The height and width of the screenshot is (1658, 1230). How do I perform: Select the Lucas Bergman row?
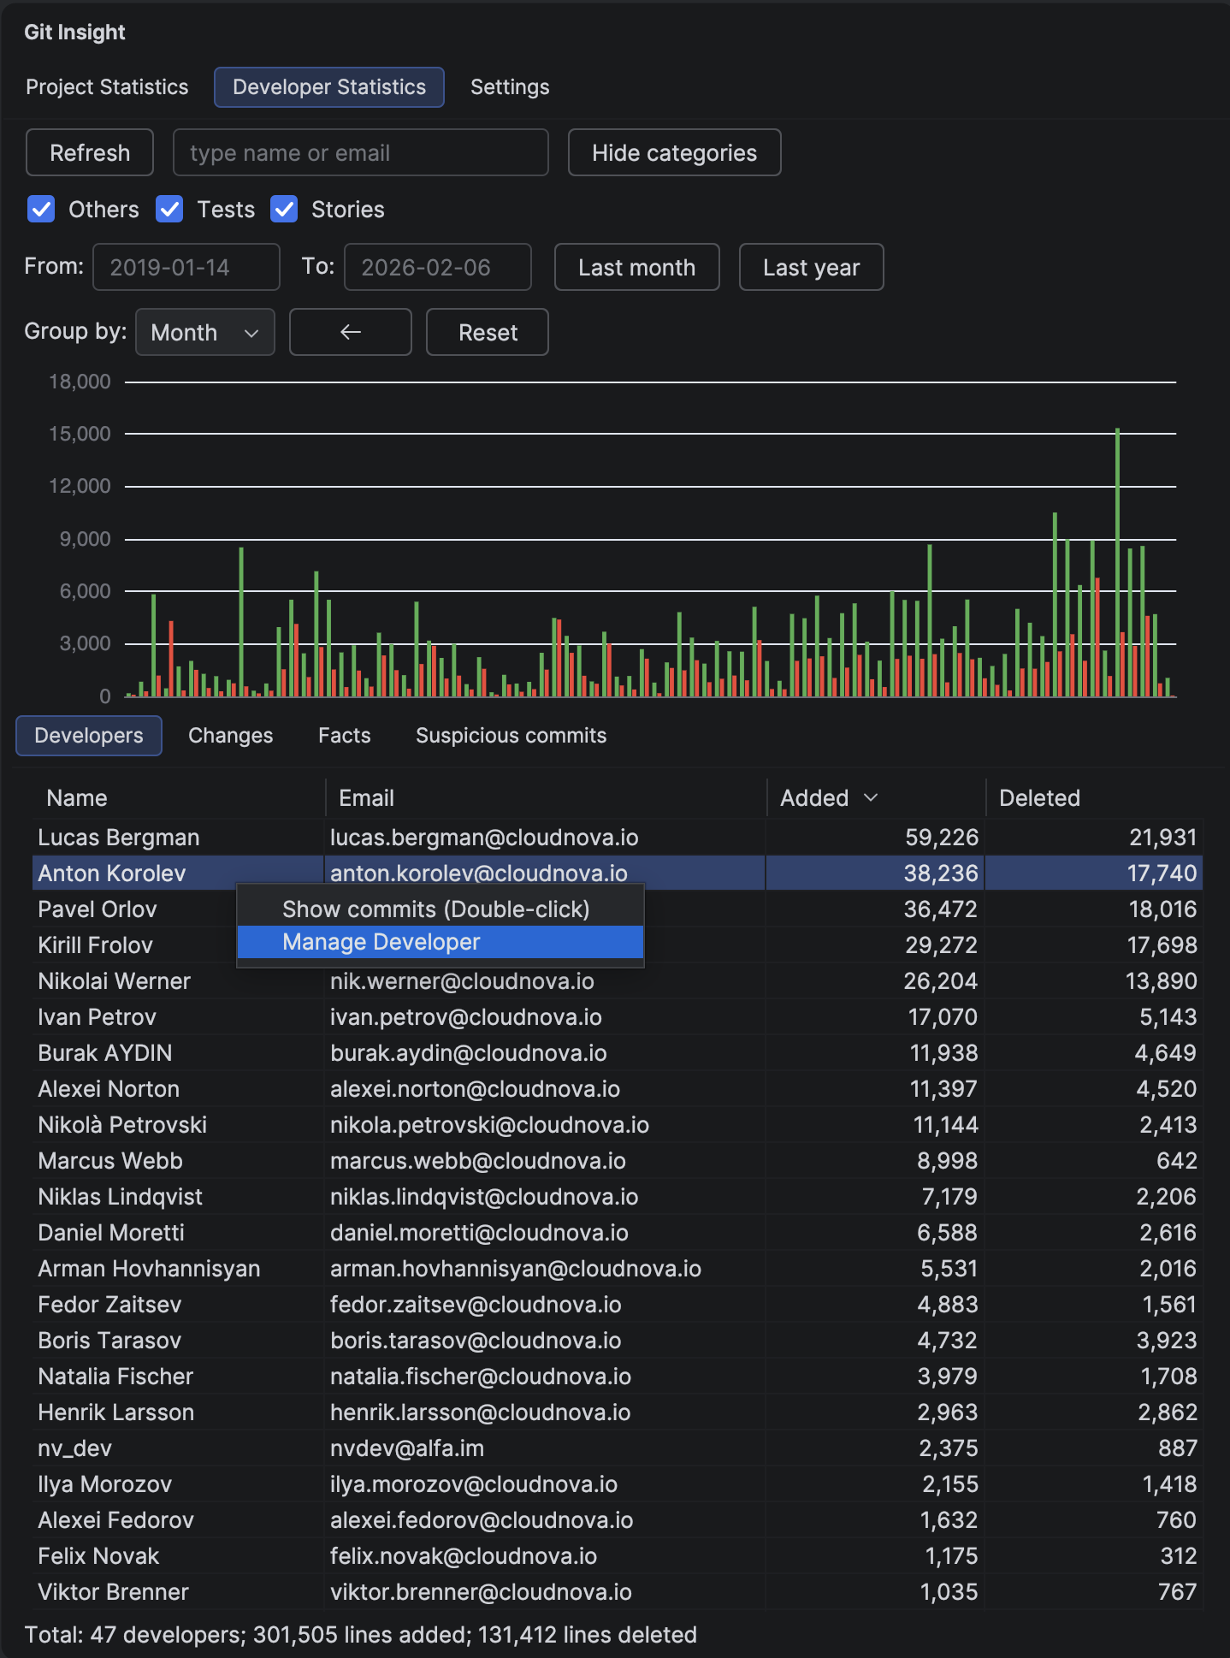(x=618, y=837)
